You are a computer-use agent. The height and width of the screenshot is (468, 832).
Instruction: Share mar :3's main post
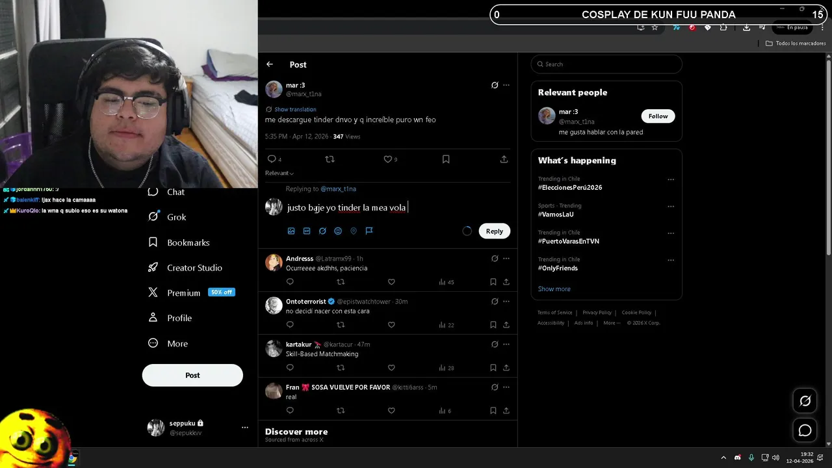504,159
